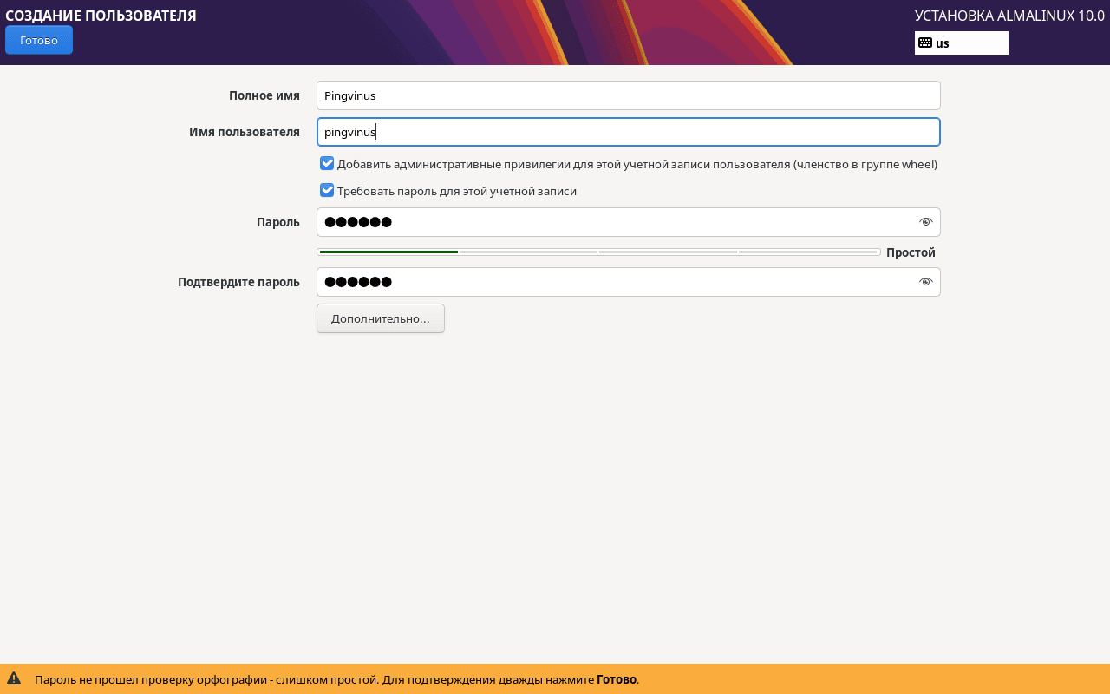Open the Дополнительно... settings
This screenshot has height=694, width=1110.
point(381,318)
